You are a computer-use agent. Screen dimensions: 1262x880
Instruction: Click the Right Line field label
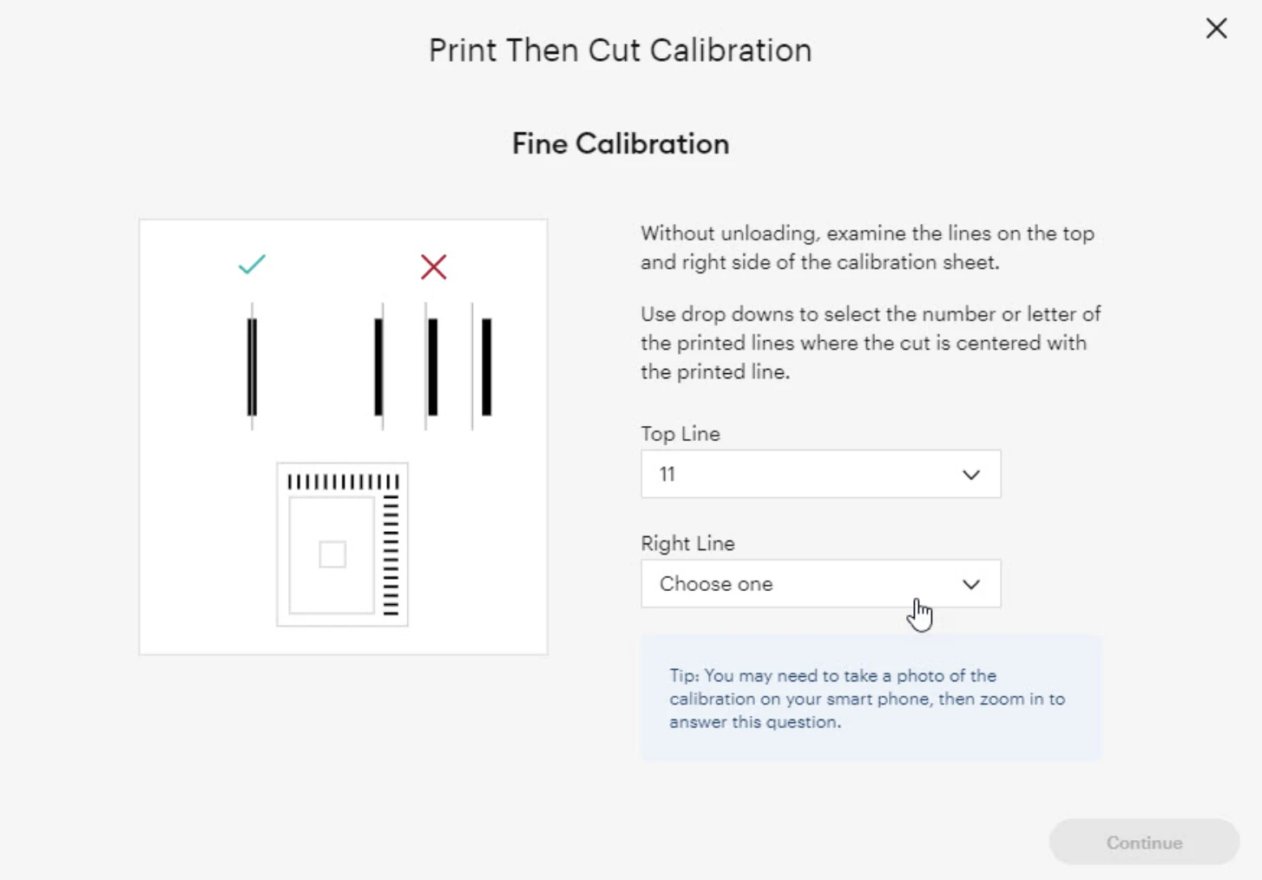[x=687, y=543]
